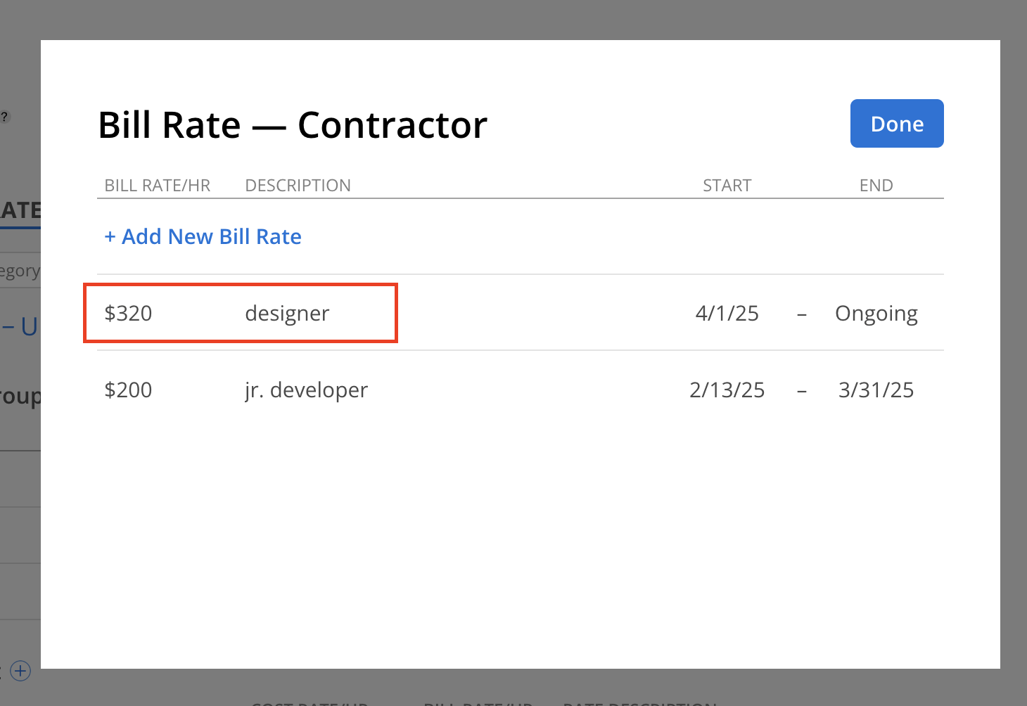
Task: Click the circled plus icon behind dialog
Action: [x=20, y=671]
